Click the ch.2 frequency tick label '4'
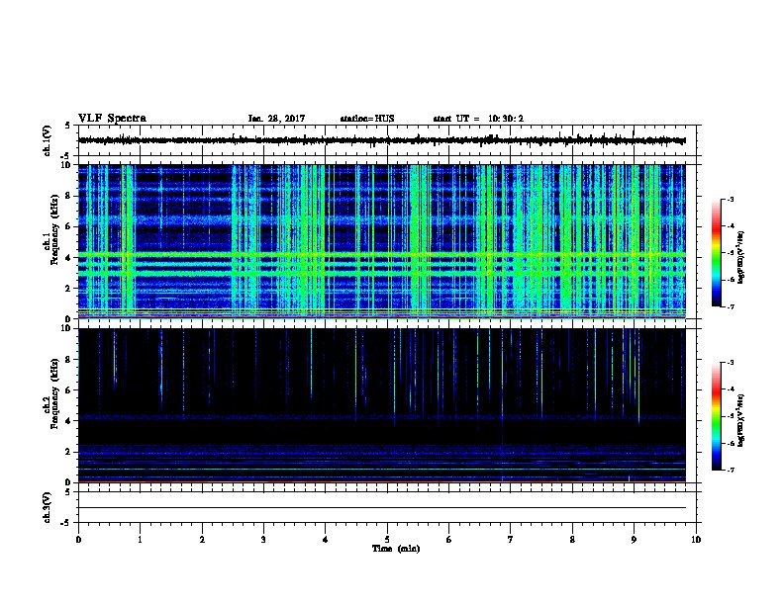Screen dimensions: 784x605 pos(69,421)
